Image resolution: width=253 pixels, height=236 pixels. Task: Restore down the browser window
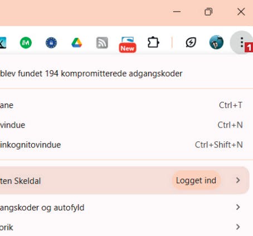point(208,12)
